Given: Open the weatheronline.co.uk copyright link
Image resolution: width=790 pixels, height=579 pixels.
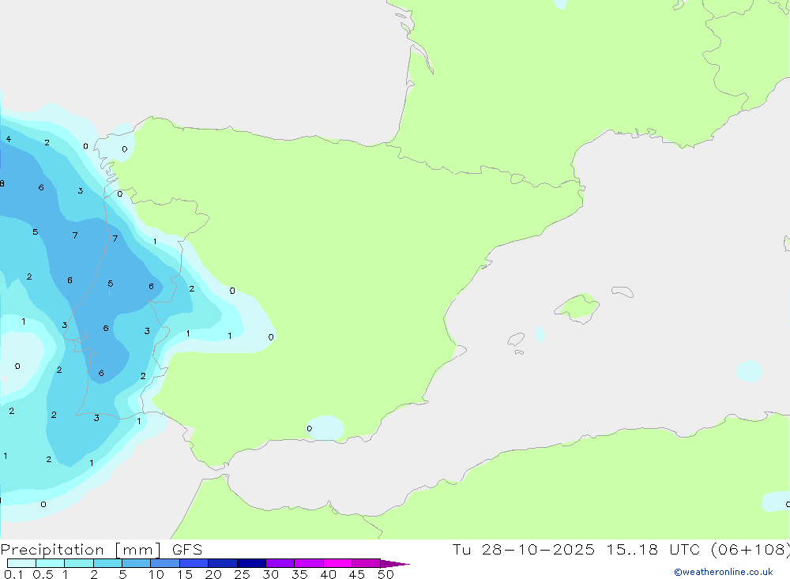Looking at the screenshot, I should pyautogui.click(x=723, y=572).
